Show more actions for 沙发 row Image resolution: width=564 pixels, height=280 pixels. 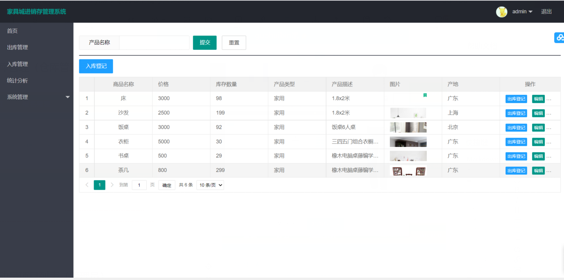click(549, 114)
